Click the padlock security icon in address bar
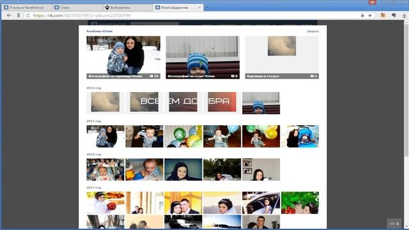Screen dimensions: 409x230 362,15
